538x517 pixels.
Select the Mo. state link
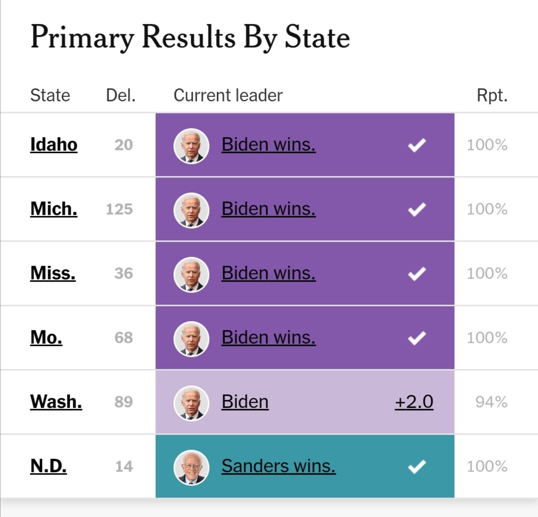tap(46, 338)
